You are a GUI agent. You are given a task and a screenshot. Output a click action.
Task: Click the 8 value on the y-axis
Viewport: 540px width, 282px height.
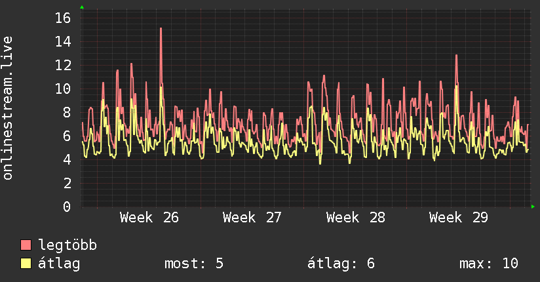click(x=67, y=112)
